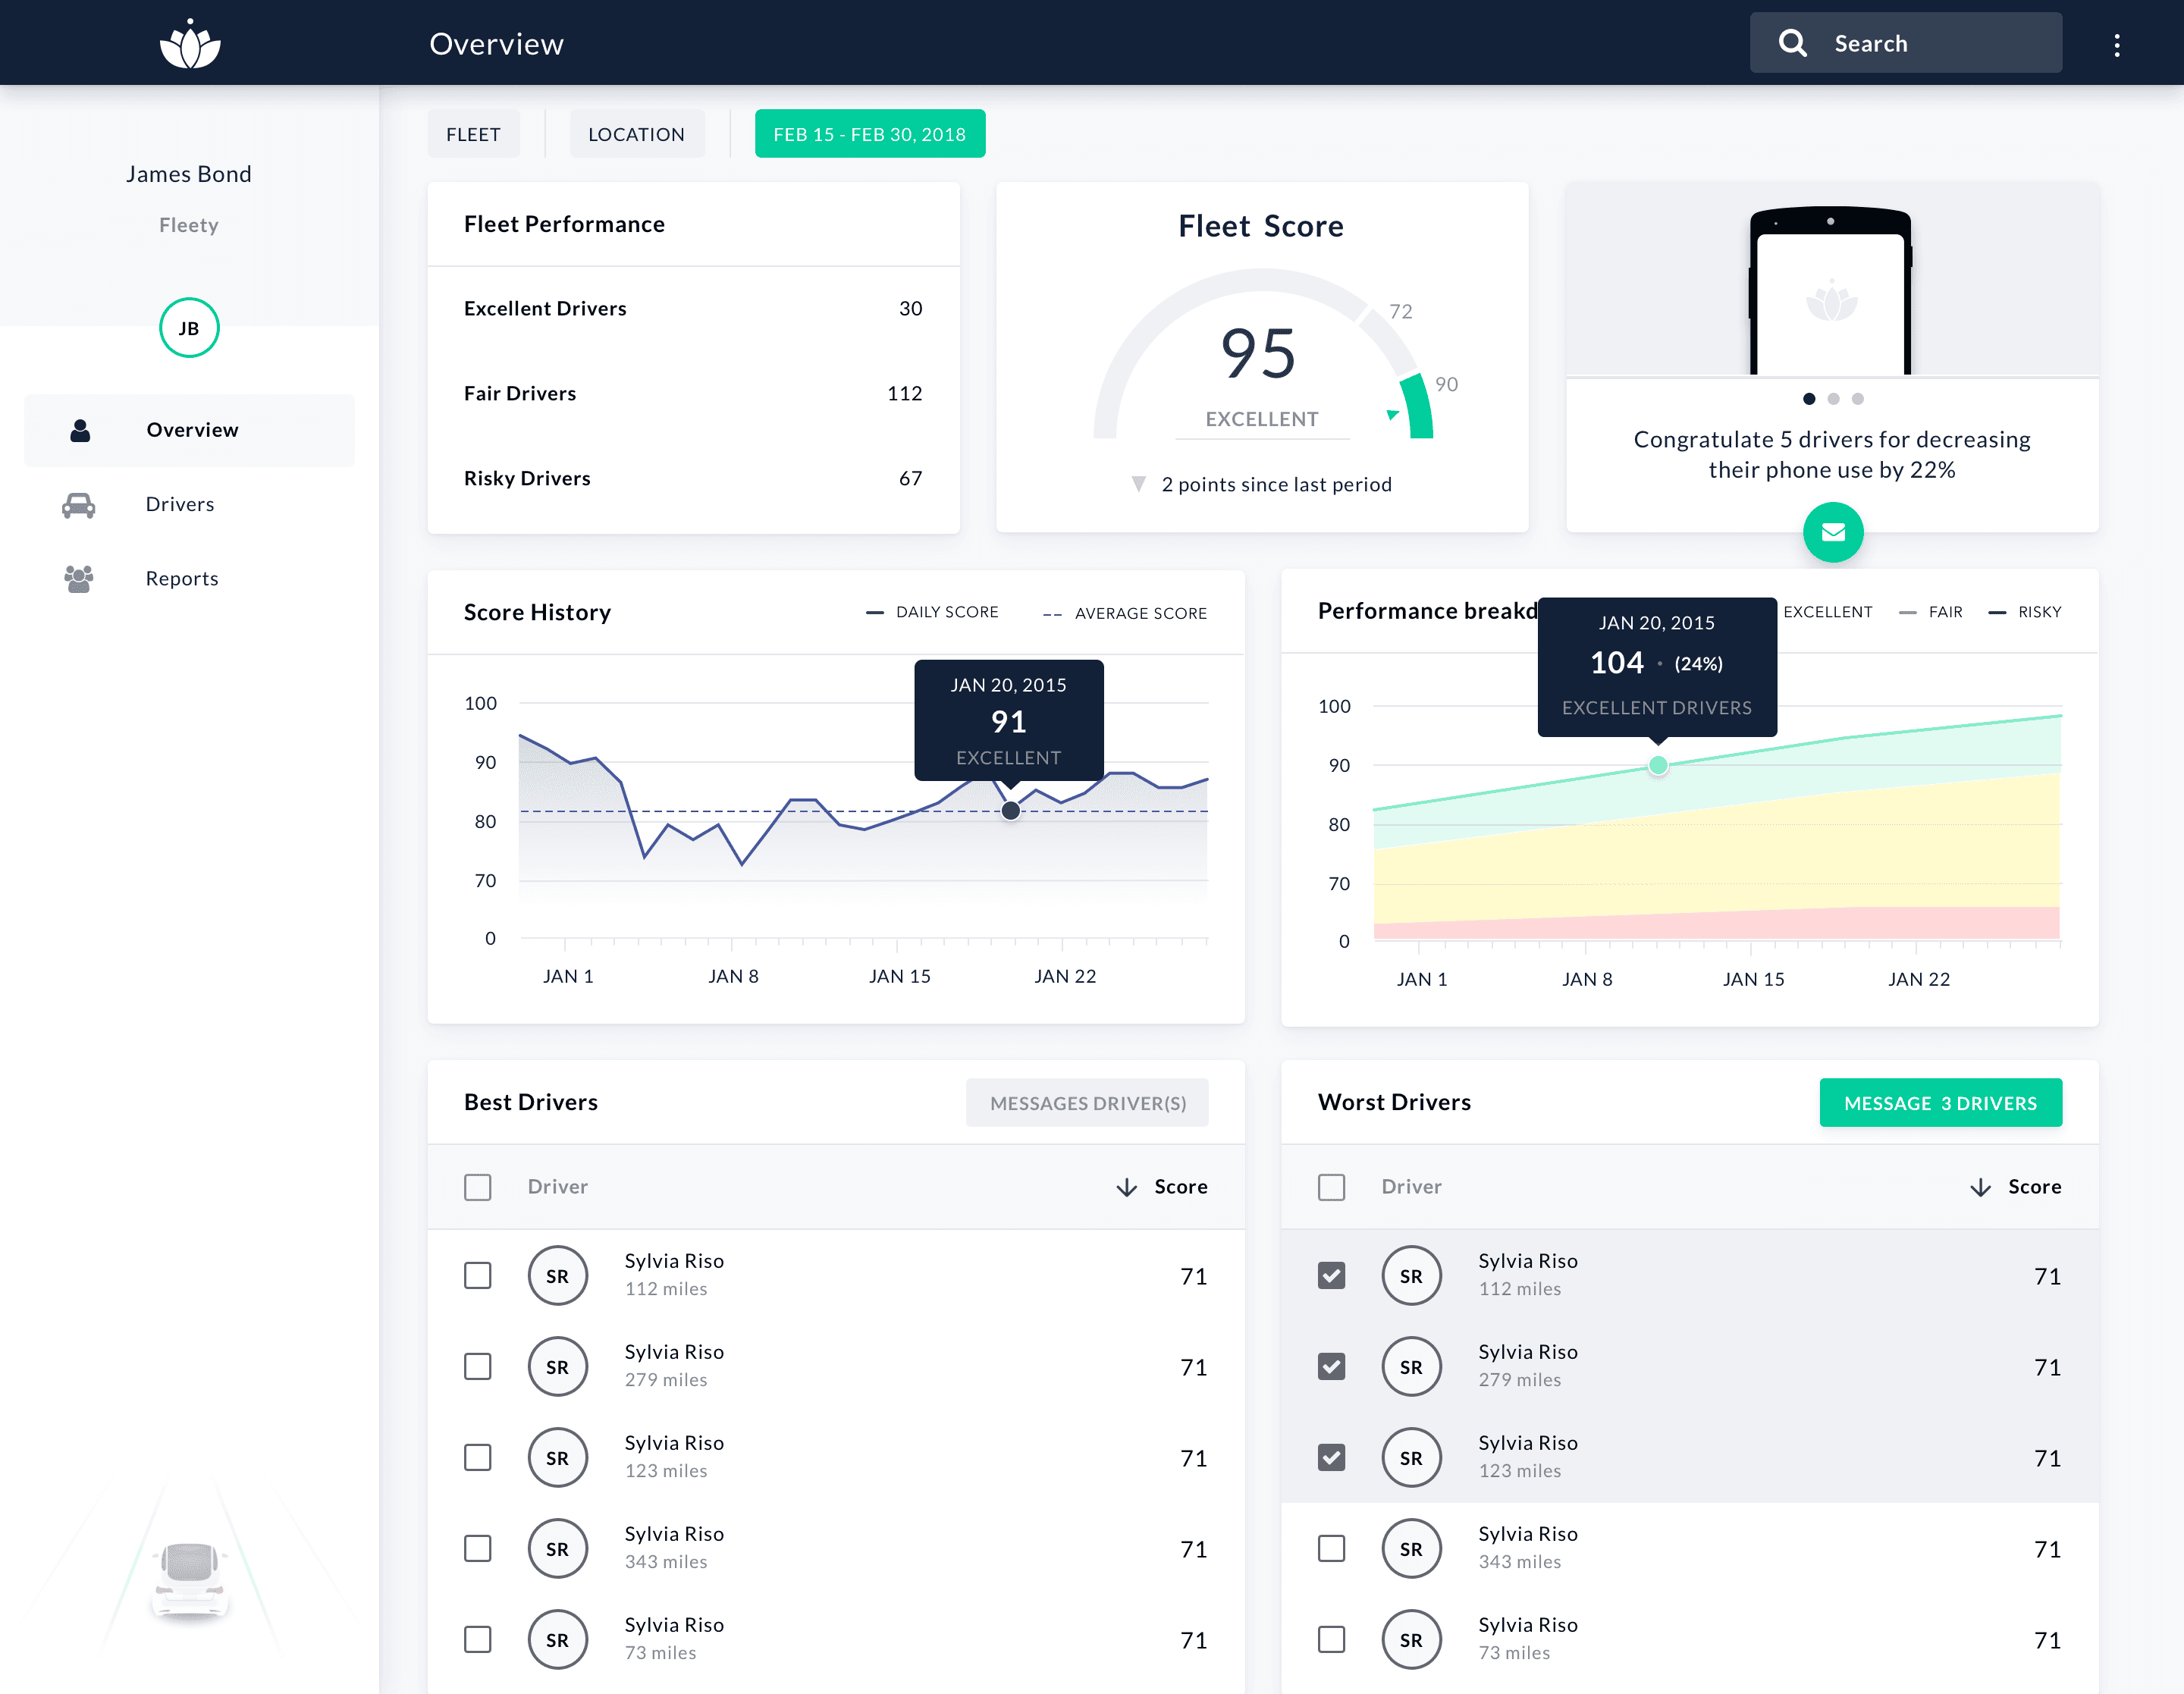Image resolution: width=2184 pixels, height=1694 pixels.
Task: Click the MESSAGES DRIVER(S) button
Action: pyautogui.click(x=1087, y=1103)
